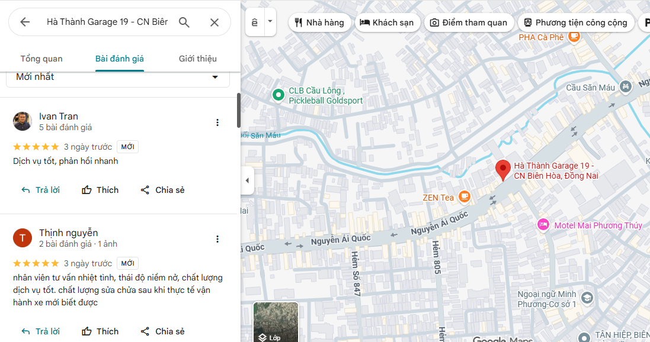
Task: Open Ivan Tran reviewer name link
Action: point(59,117)
